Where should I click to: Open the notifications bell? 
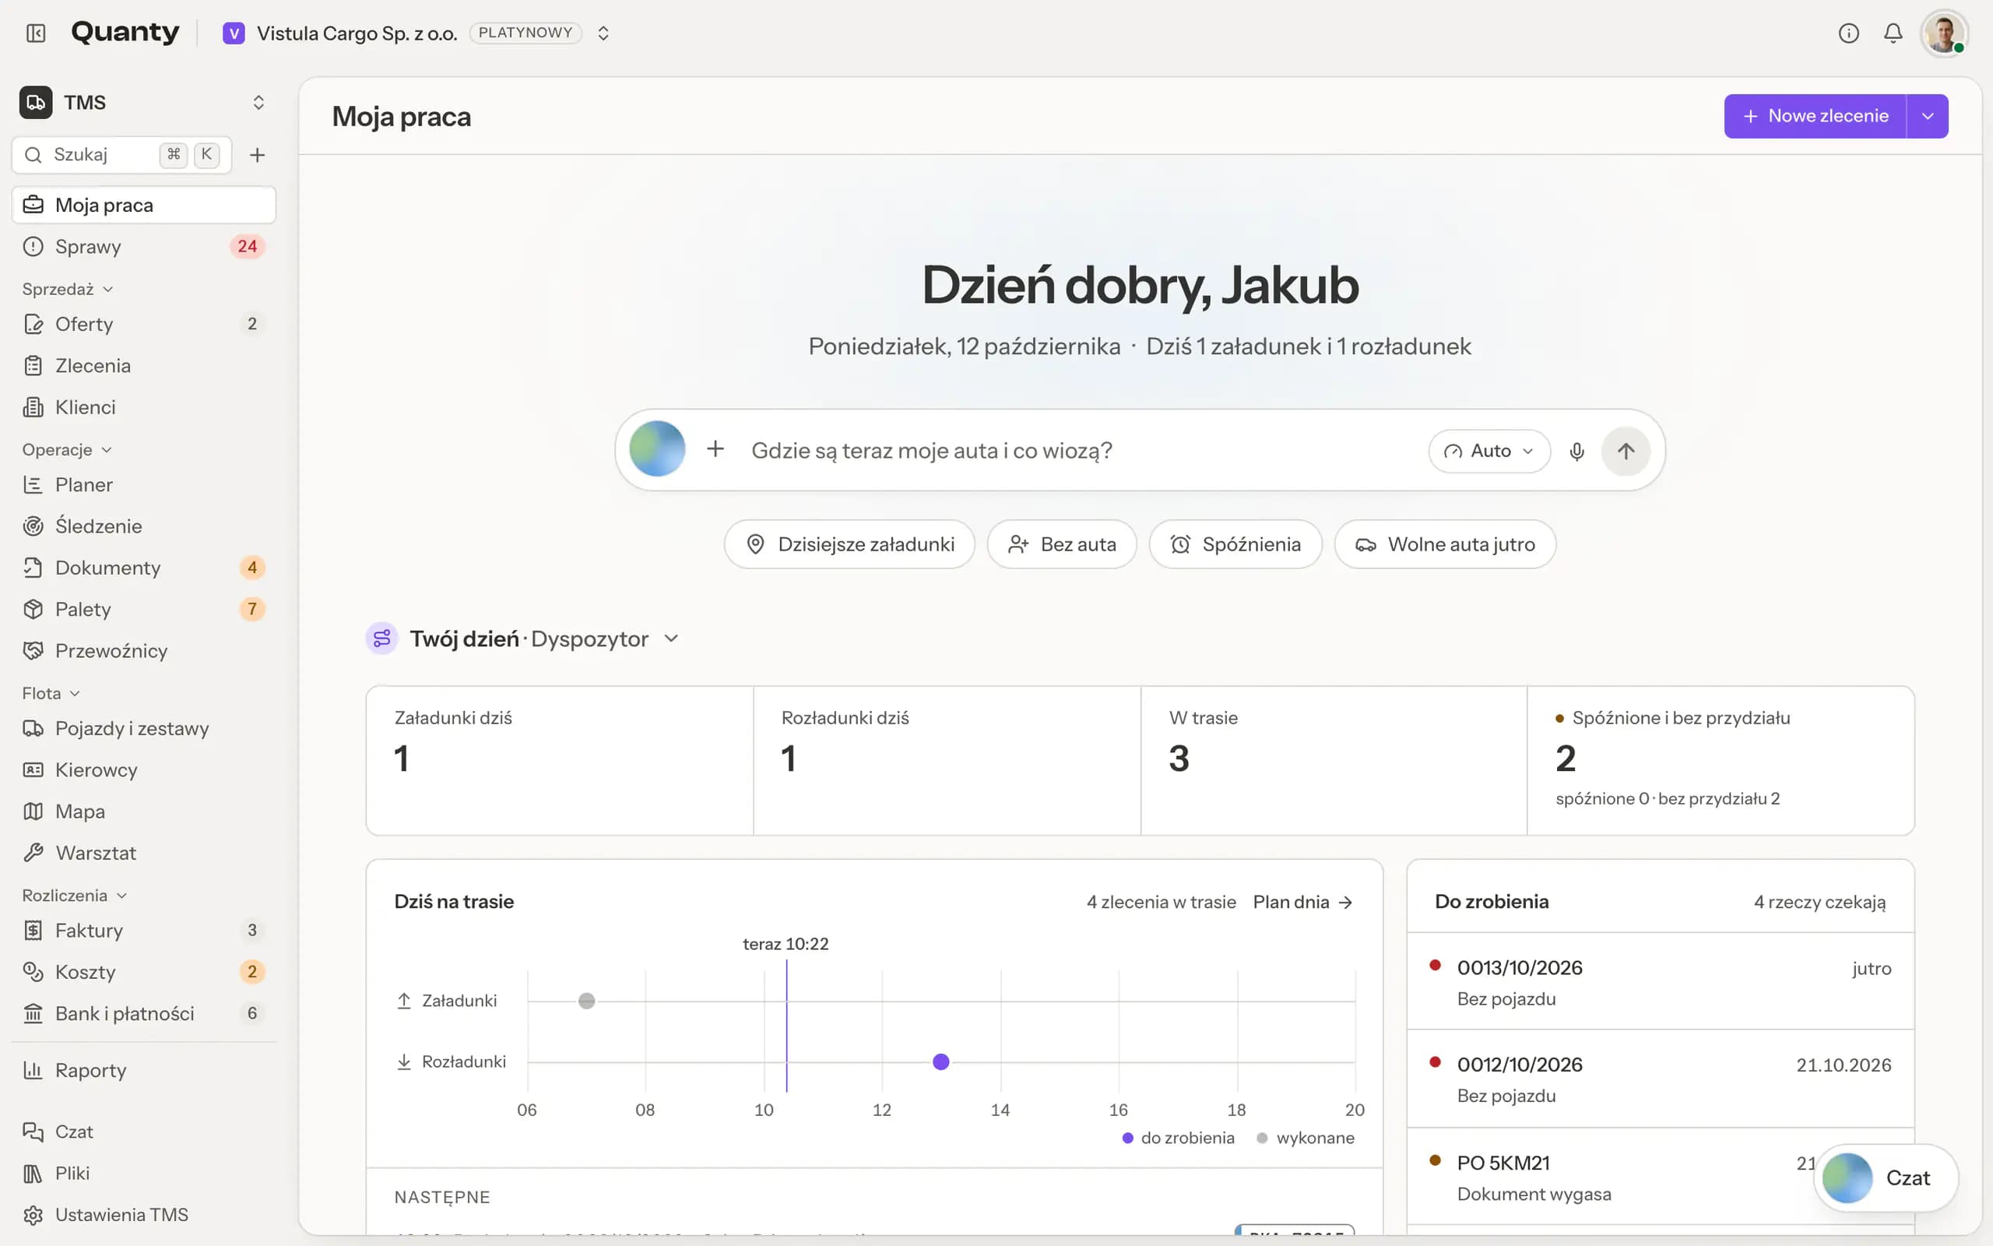1893,33
